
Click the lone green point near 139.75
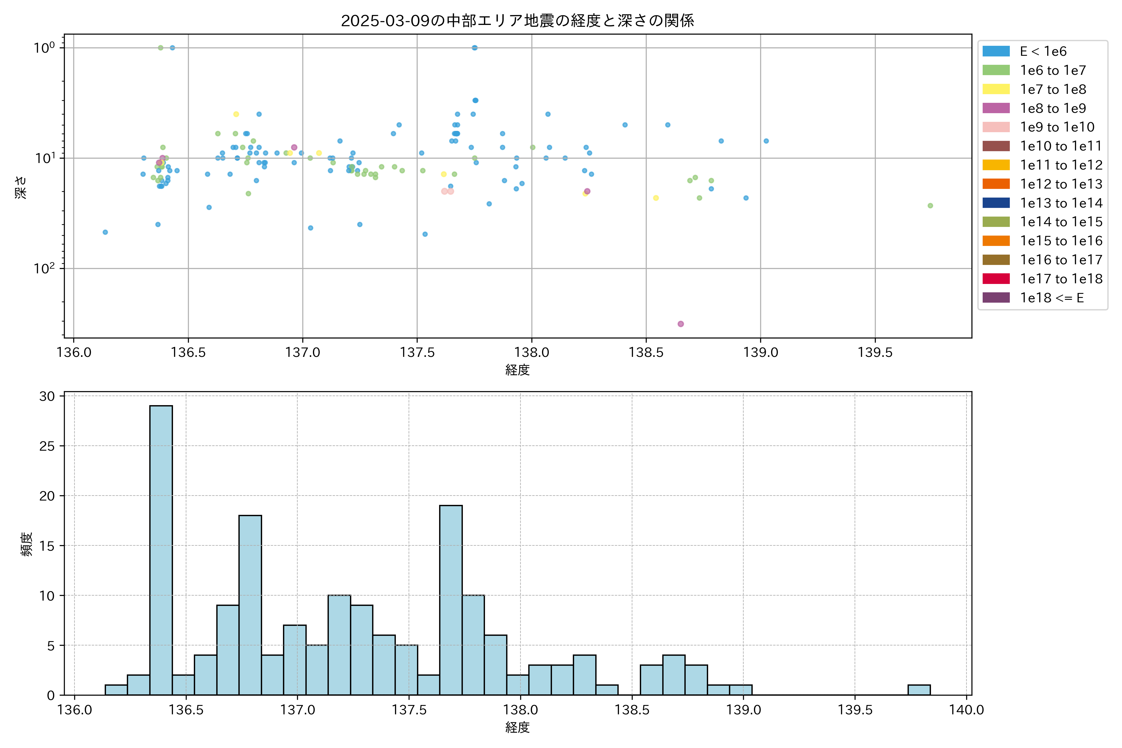(x=930, y=206)
